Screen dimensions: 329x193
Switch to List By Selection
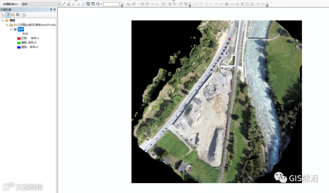(18, 15)
